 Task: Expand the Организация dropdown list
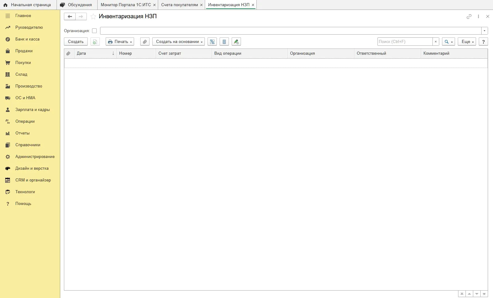coord(484,31)
